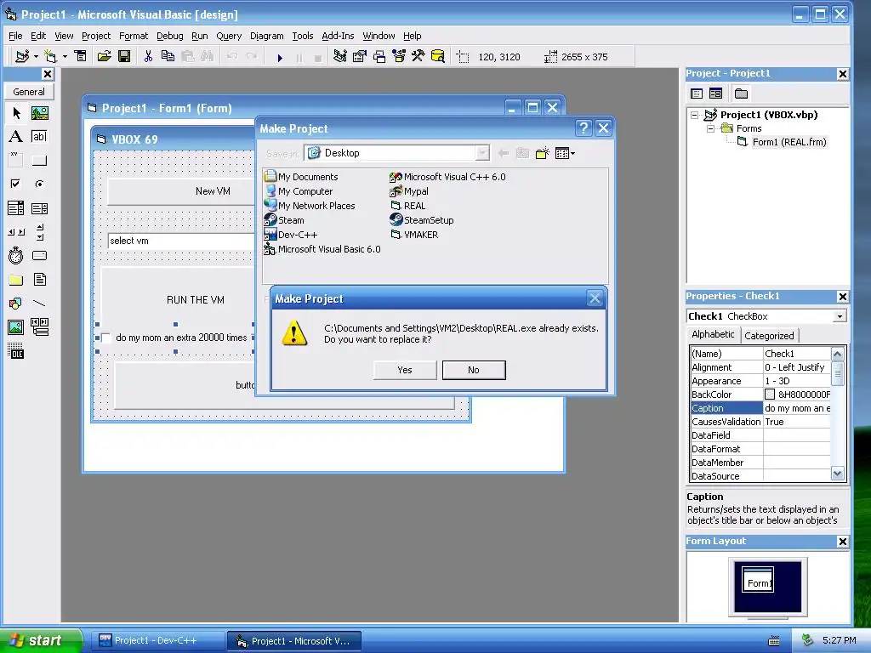Image resolution: width=871 pixels, height=653 pixels.
Task: Click Create New Folder icon in dialog
Action: click(542, 153)
